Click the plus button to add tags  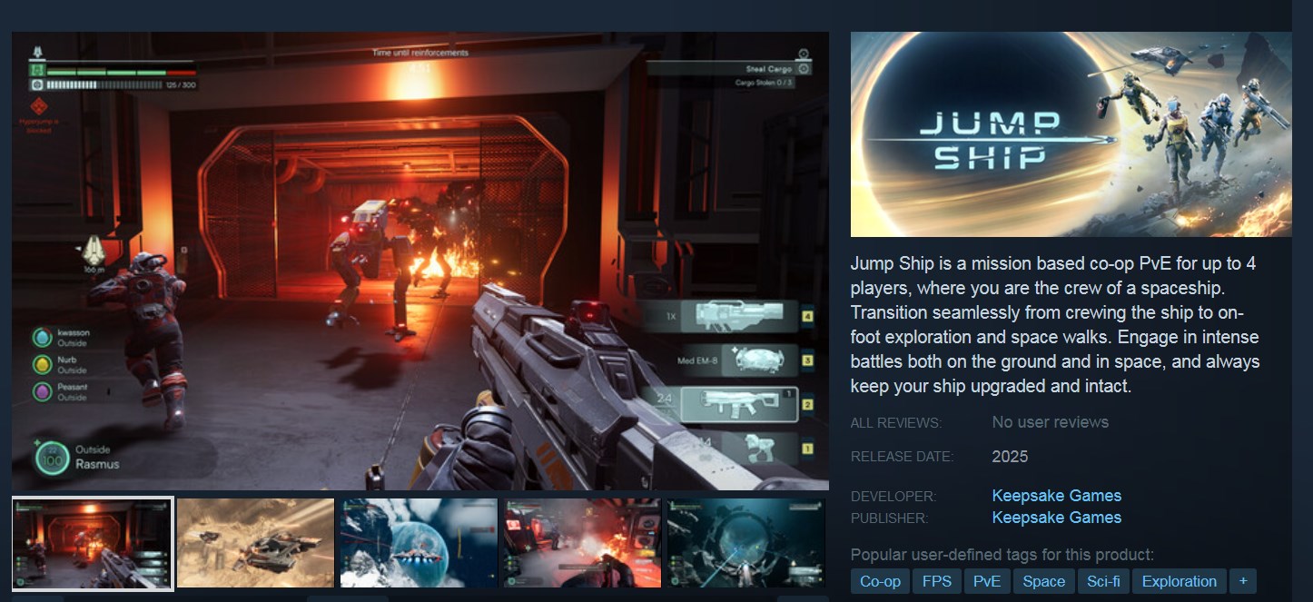pos(1242,582)
